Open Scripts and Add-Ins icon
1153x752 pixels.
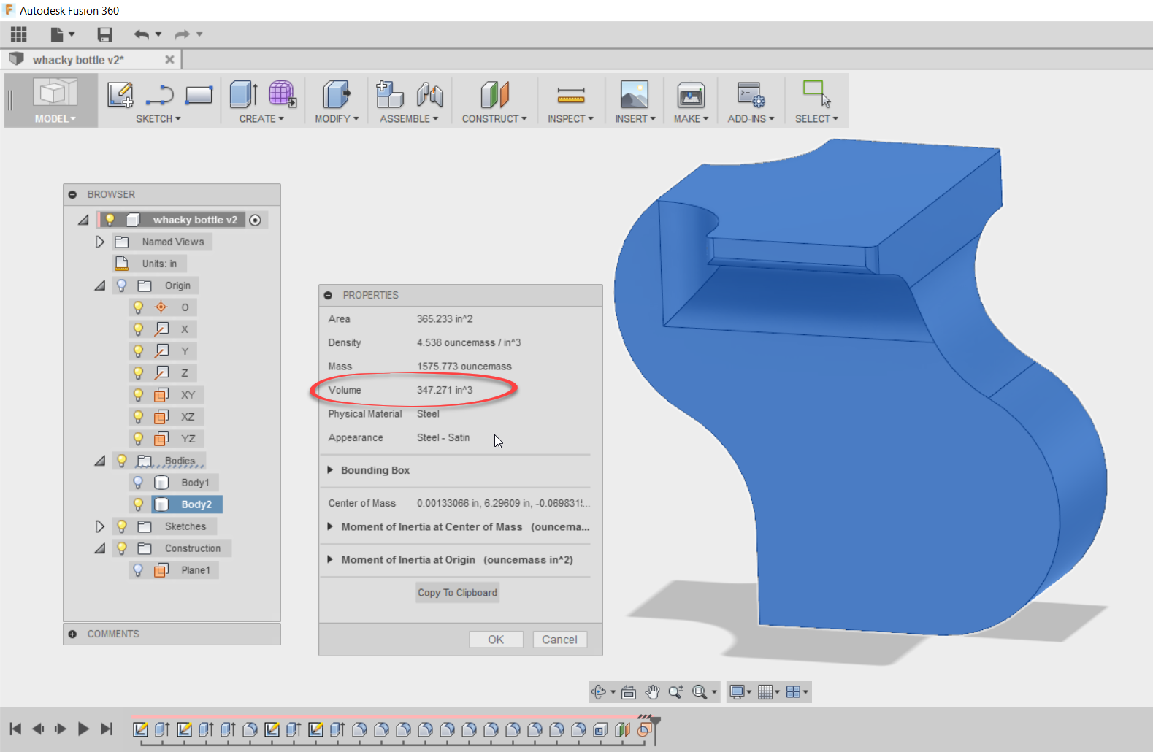pyautogui.click(x=751, y=95)
